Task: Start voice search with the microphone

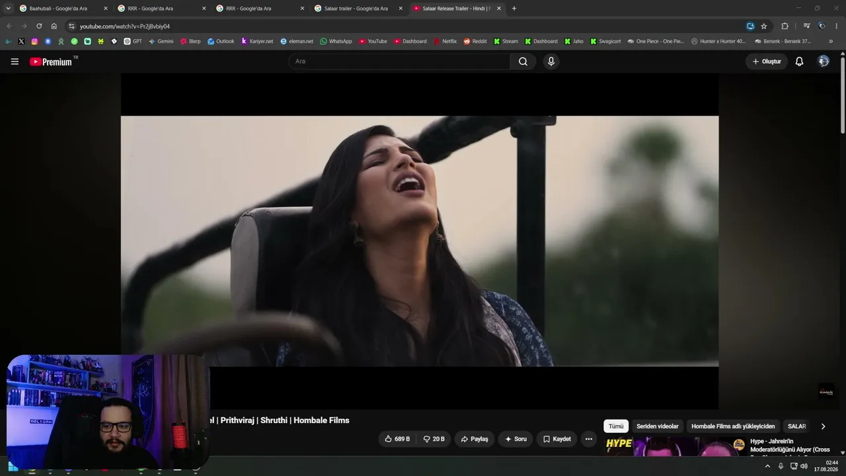Action: [551, 61]
